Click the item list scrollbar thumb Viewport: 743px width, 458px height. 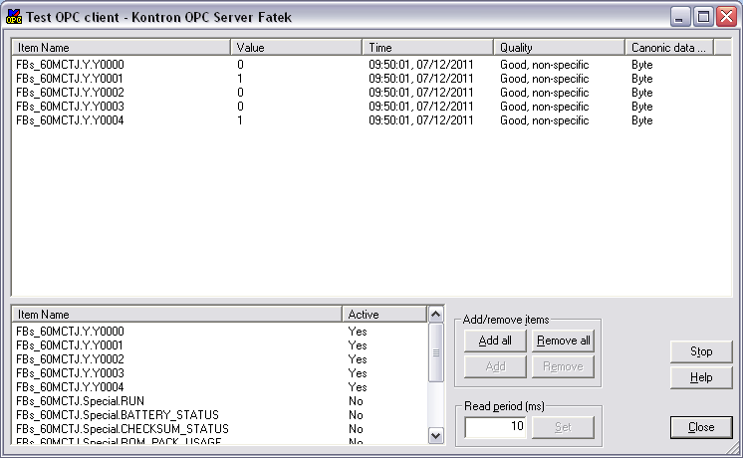435,352
